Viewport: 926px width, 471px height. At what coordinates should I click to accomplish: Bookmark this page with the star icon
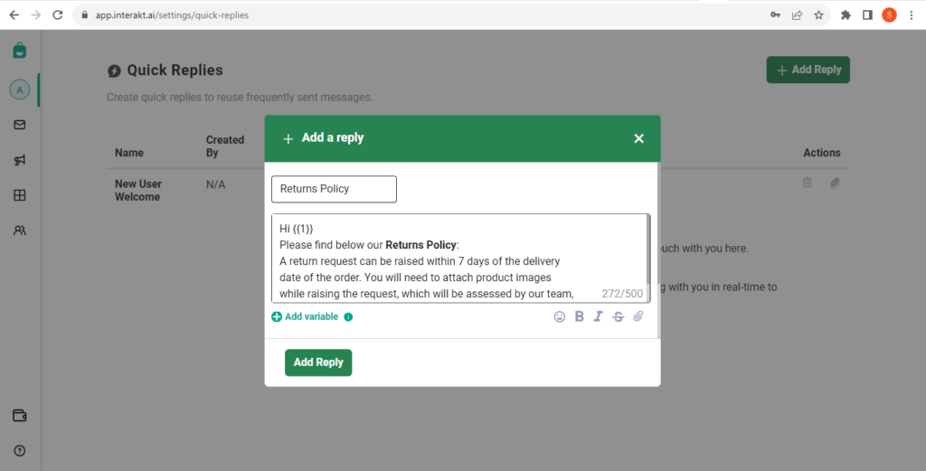818,14
